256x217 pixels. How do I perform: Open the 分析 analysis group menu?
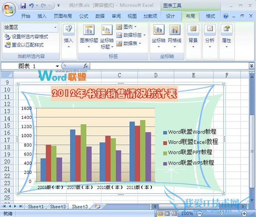pos(210,36)
